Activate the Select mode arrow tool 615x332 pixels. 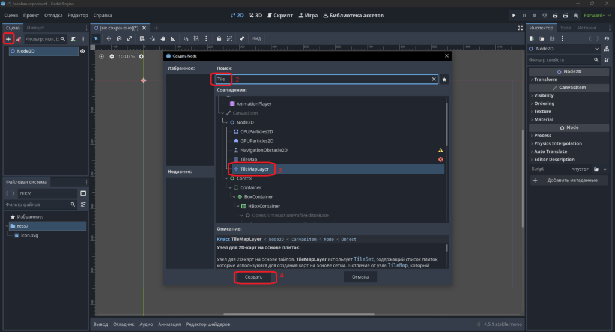96,38
